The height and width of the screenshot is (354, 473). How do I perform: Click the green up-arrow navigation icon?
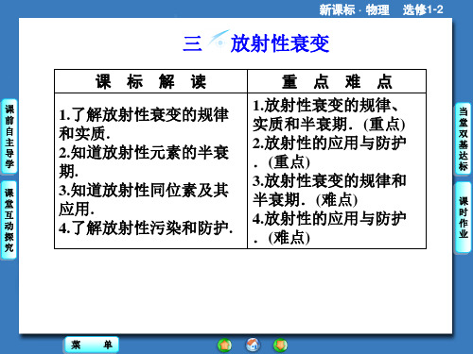[x=224, y=346]
